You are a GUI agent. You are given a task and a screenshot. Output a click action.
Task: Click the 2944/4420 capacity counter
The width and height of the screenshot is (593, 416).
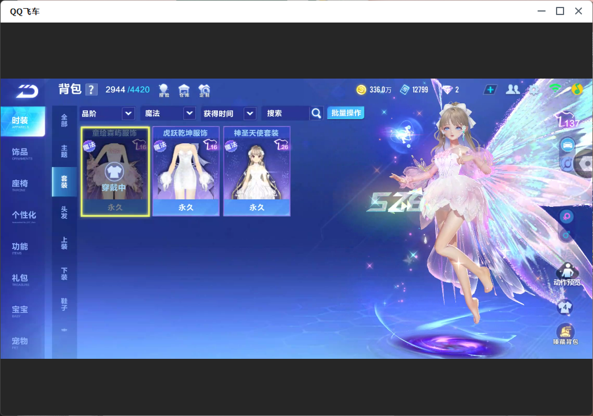click(x=128, y=90)
